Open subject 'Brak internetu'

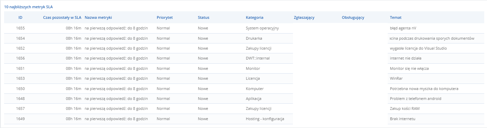[x=402, y=119]
